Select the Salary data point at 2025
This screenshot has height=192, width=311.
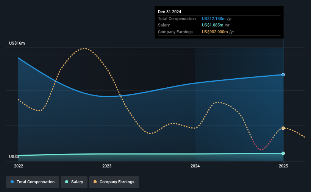pos(283,153)
